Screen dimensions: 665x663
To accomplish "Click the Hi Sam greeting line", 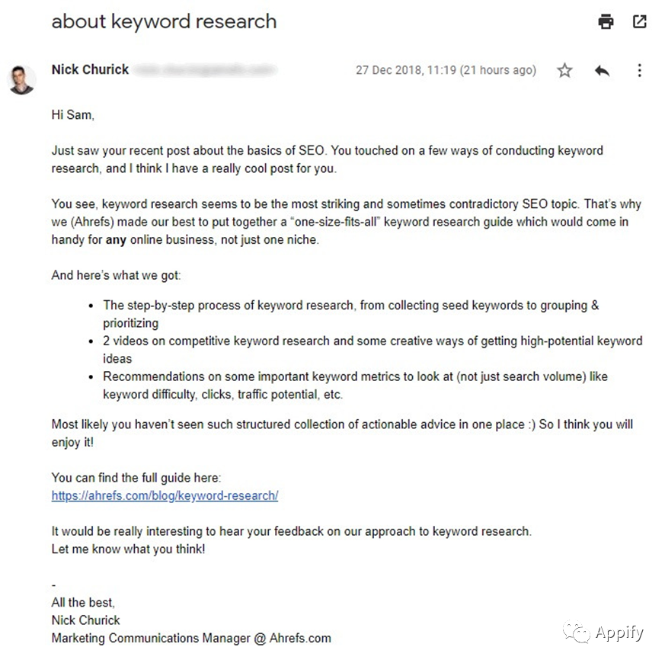I will pyautogui.click(x=72, y=115).
